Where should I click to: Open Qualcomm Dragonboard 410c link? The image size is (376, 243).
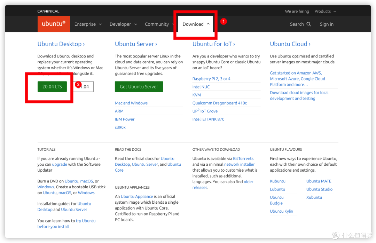tap(220, 103)
